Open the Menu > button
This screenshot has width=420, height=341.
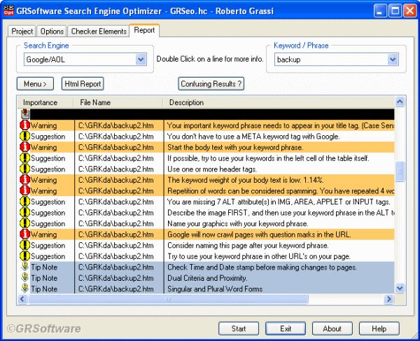click(x=35, y=84)
